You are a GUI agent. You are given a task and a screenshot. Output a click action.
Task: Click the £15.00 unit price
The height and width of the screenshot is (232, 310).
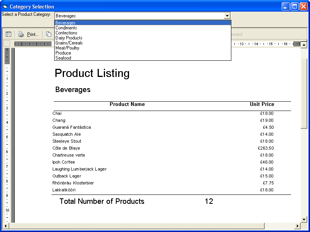(x=267, y=176)
